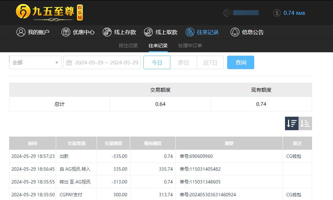Select the 优惠中心 promotions icon
Screen dimensions: 333x200
pyautogui.click(x=65, y=32)
